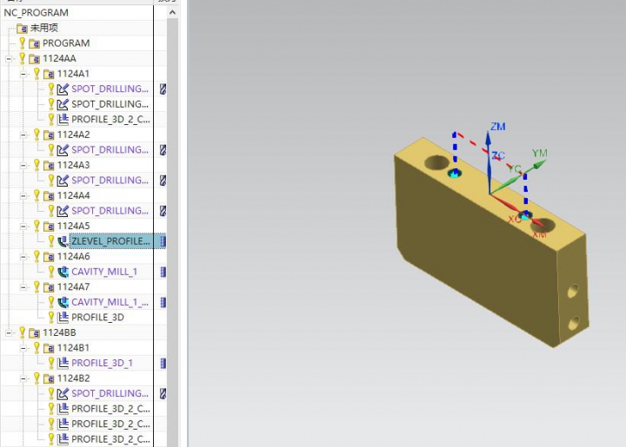Click the status mark beside CAVITY_MILL_1 under 1124A6

pyautogui.click(x=51, y=272)
